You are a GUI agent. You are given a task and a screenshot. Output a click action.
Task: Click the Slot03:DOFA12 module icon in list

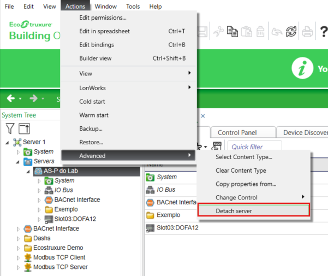point(150,228)
